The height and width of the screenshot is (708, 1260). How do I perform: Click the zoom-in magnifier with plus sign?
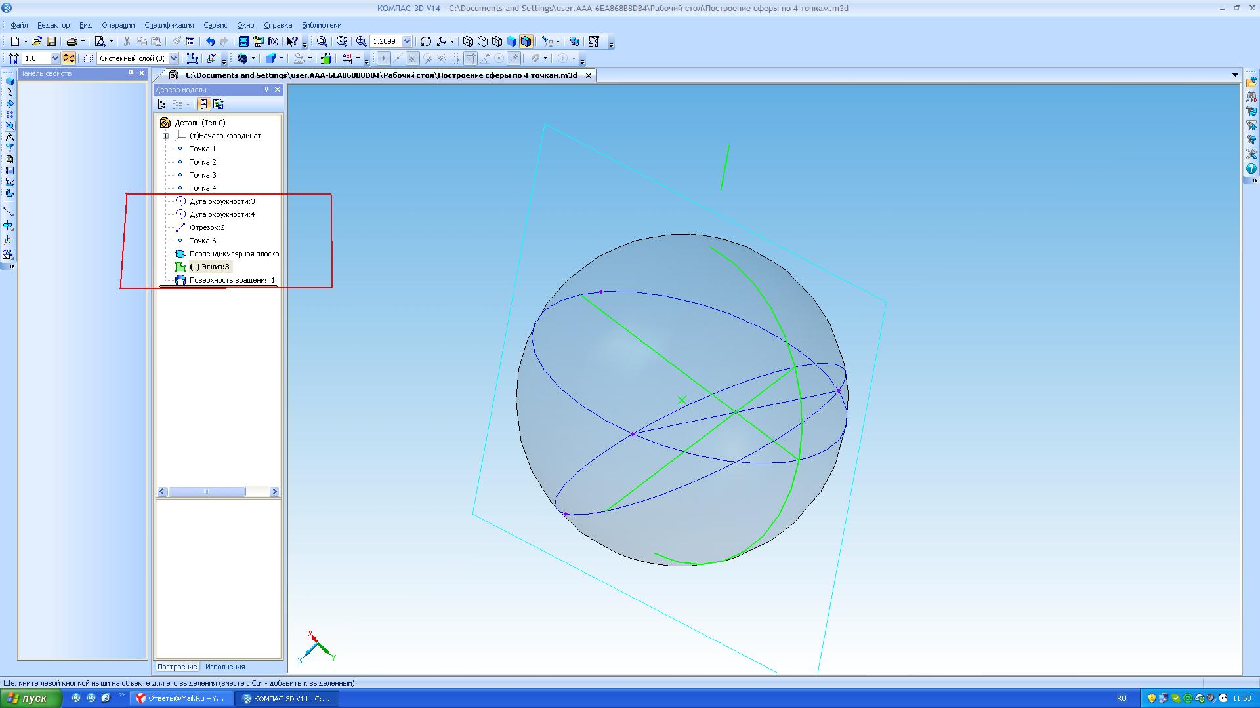(361, 41)
